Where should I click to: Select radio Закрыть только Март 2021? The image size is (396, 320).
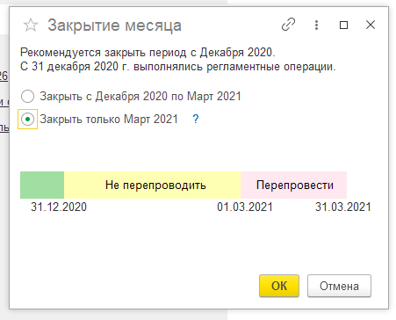[28, 119]
